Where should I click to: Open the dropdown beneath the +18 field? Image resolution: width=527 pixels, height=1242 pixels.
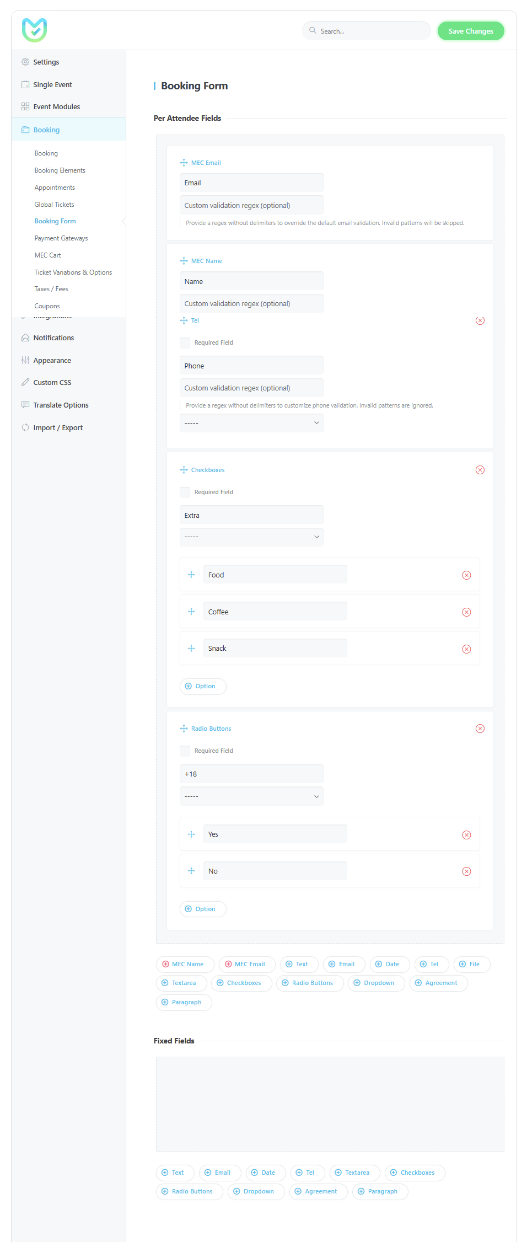[x=251, y=796]
